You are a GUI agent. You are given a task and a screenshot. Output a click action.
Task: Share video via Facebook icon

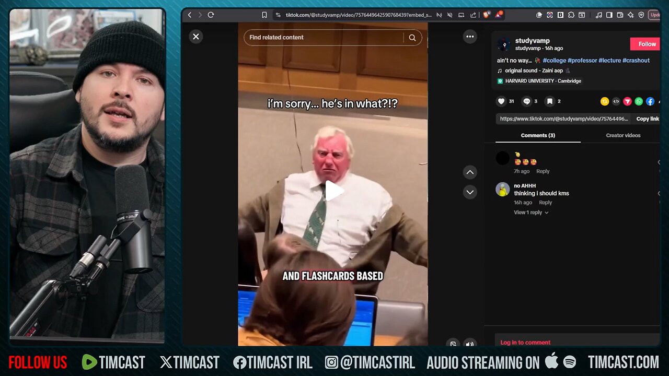tap(650, 102)
